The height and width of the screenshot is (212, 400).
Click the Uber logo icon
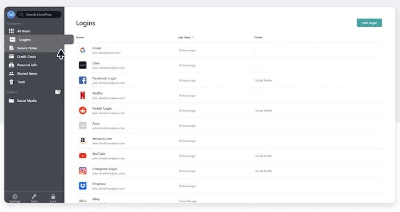tap(83, 65)
